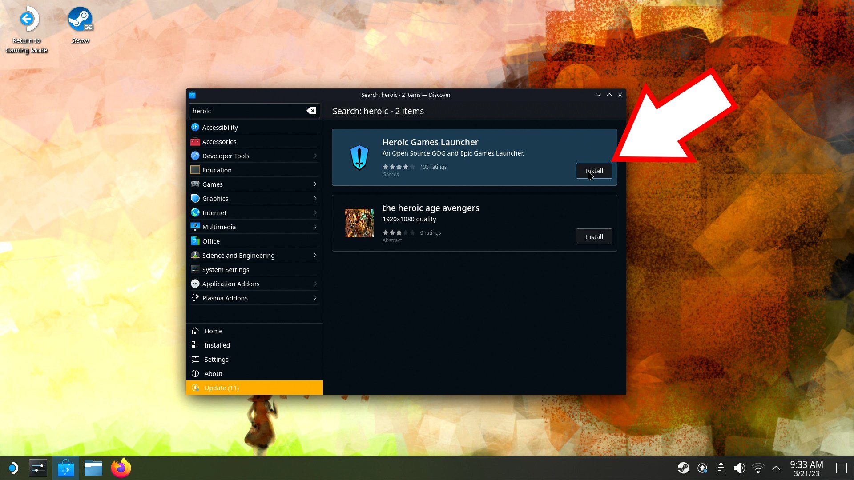This screenshot has height=480, width=854.
Task: Clear the heroic search text
Action: [312, 111]
